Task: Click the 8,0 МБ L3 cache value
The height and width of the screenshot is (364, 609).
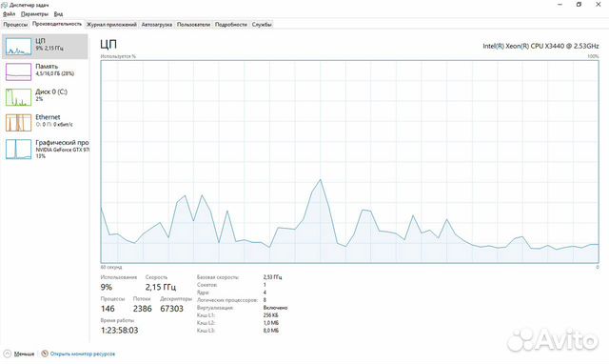Action: click(270, 331)
